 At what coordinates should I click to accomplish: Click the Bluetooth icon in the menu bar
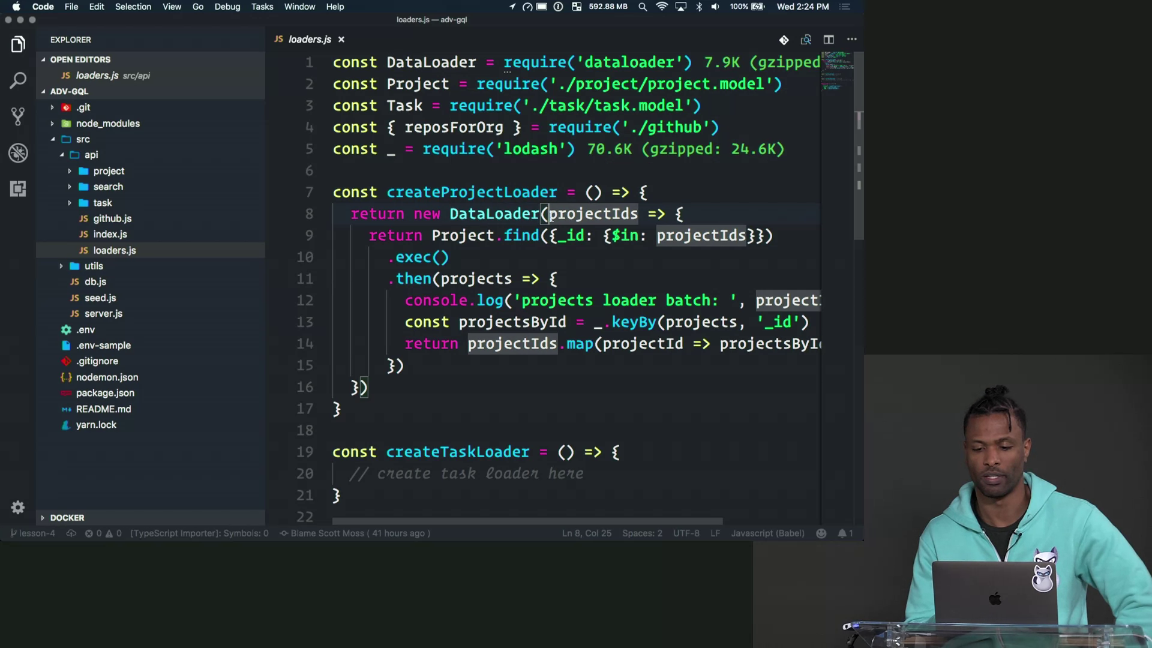(699, 7)
